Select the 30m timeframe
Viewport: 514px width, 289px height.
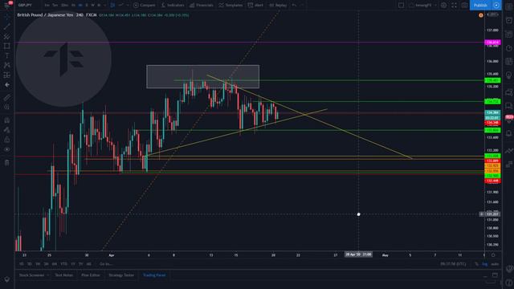[x=64, y=6]
